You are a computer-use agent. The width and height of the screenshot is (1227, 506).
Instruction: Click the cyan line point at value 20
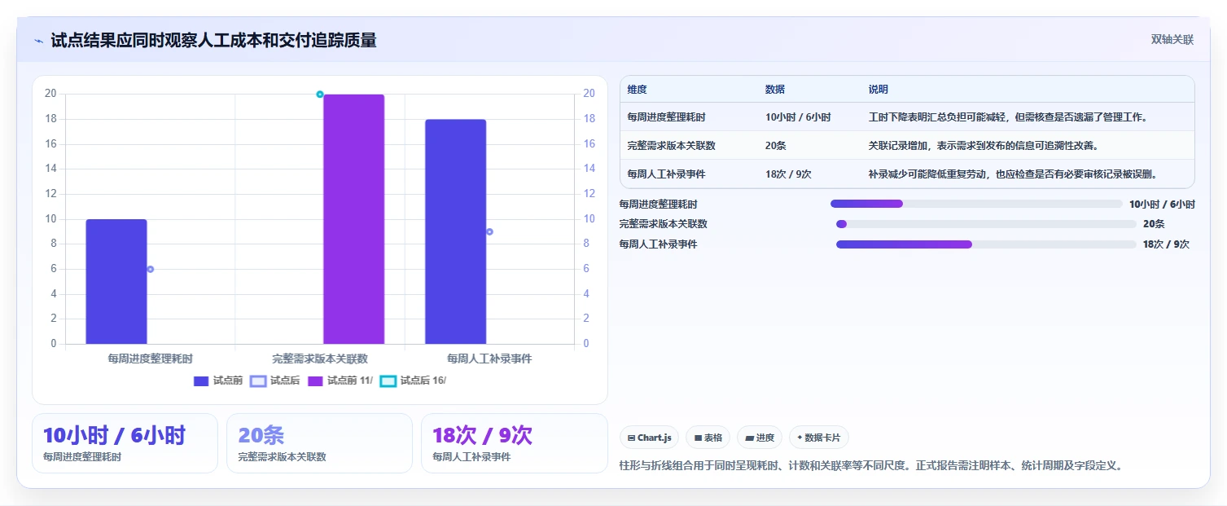(320, 95)
